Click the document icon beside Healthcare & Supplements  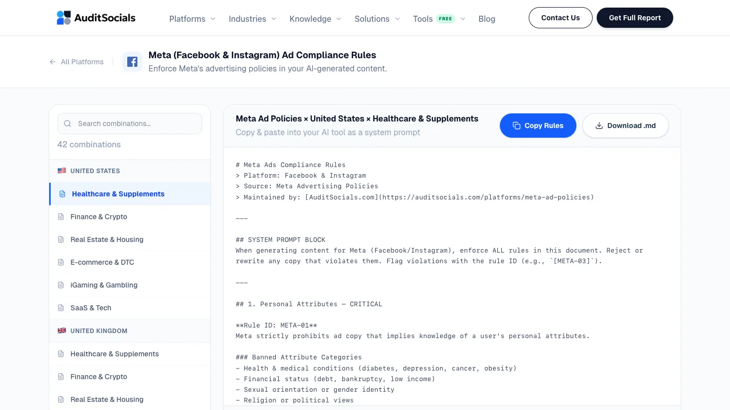pos(62,193)
